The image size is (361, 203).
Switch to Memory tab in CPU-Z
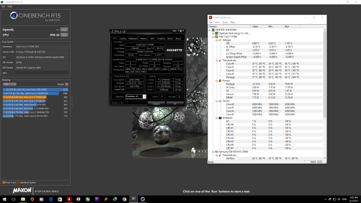click(144, 38)
